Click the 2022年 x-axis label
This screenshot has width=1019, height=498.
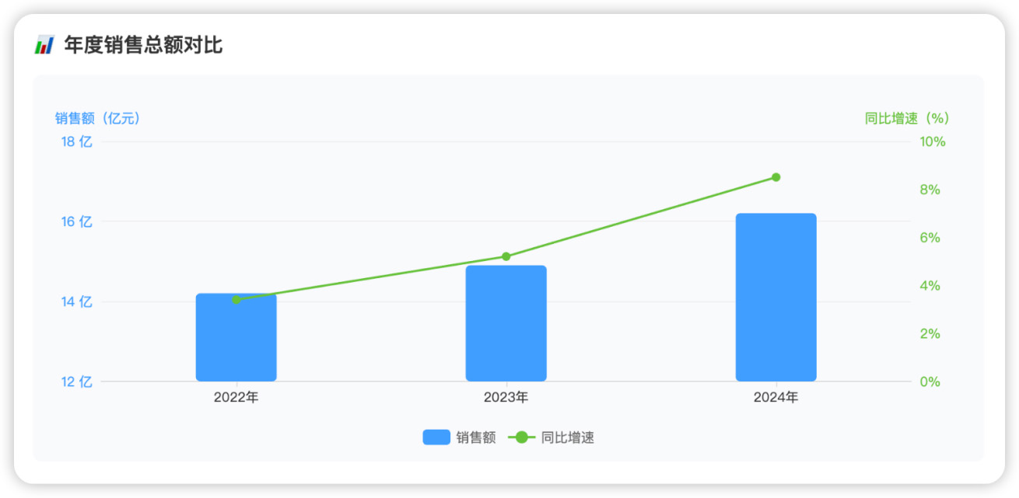point(236,398)
